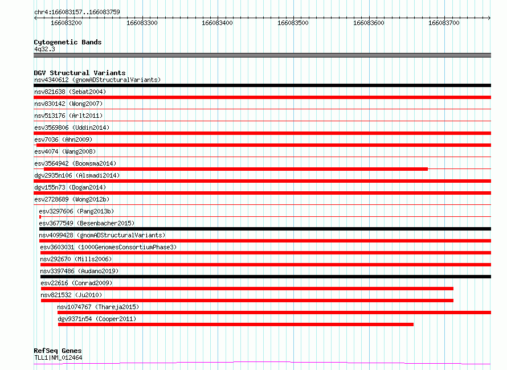The image size is (507, 370).
Task: Click the red bar under nsv4099428
Action: point(265,241)
